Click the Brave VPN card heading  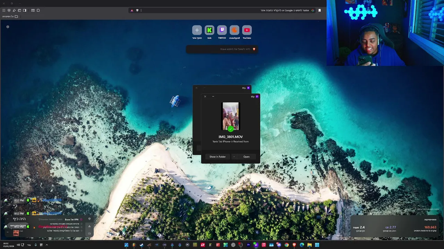[72, 219]
